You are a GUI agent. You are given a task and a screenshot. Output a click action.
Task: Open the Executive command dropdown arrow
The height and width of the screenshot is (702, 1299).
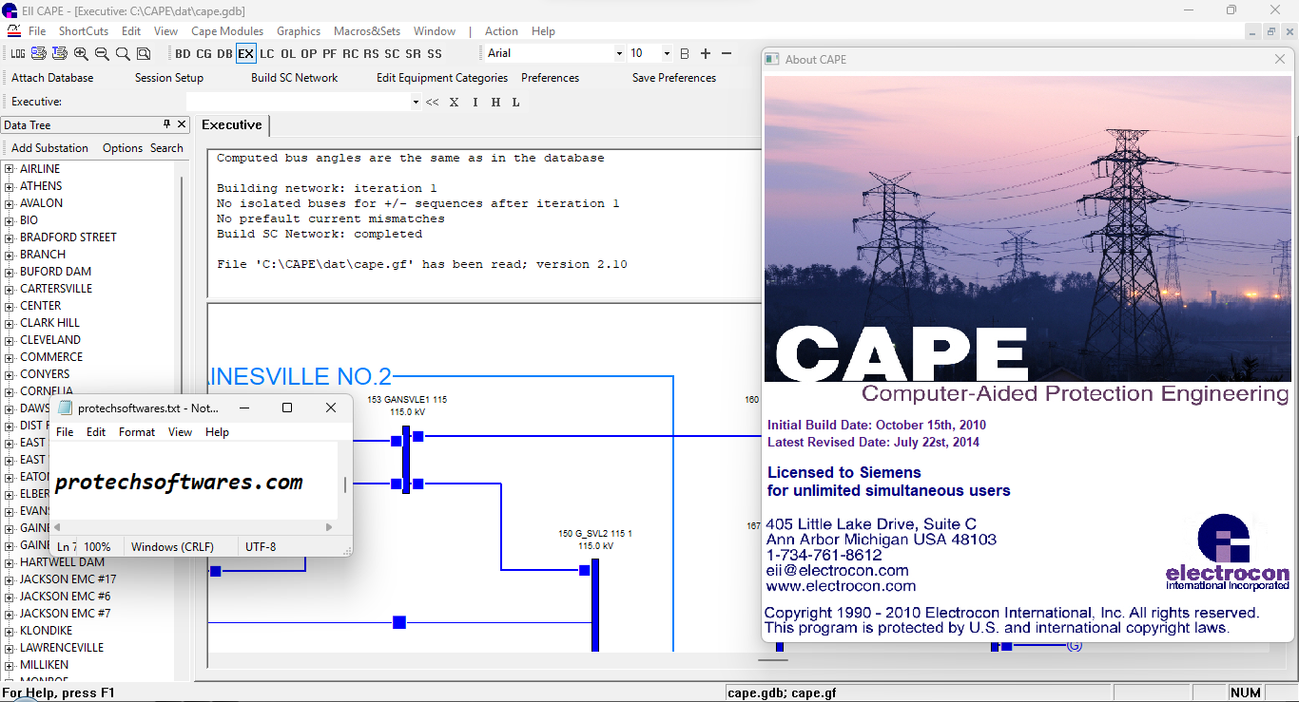coord(416,102)
